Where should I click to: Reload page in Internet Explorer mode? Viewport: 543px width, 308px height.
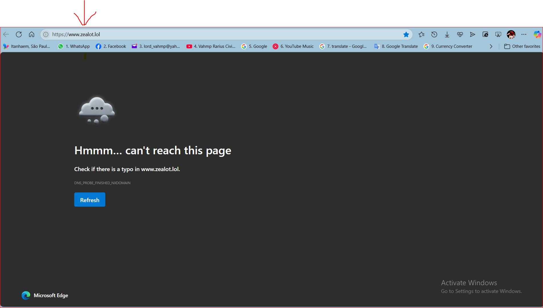pyautogui.click(x=486, y=34)
